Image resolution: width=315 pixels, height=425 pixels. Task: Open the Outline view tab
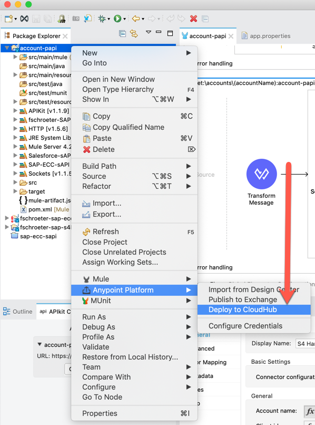18,312
